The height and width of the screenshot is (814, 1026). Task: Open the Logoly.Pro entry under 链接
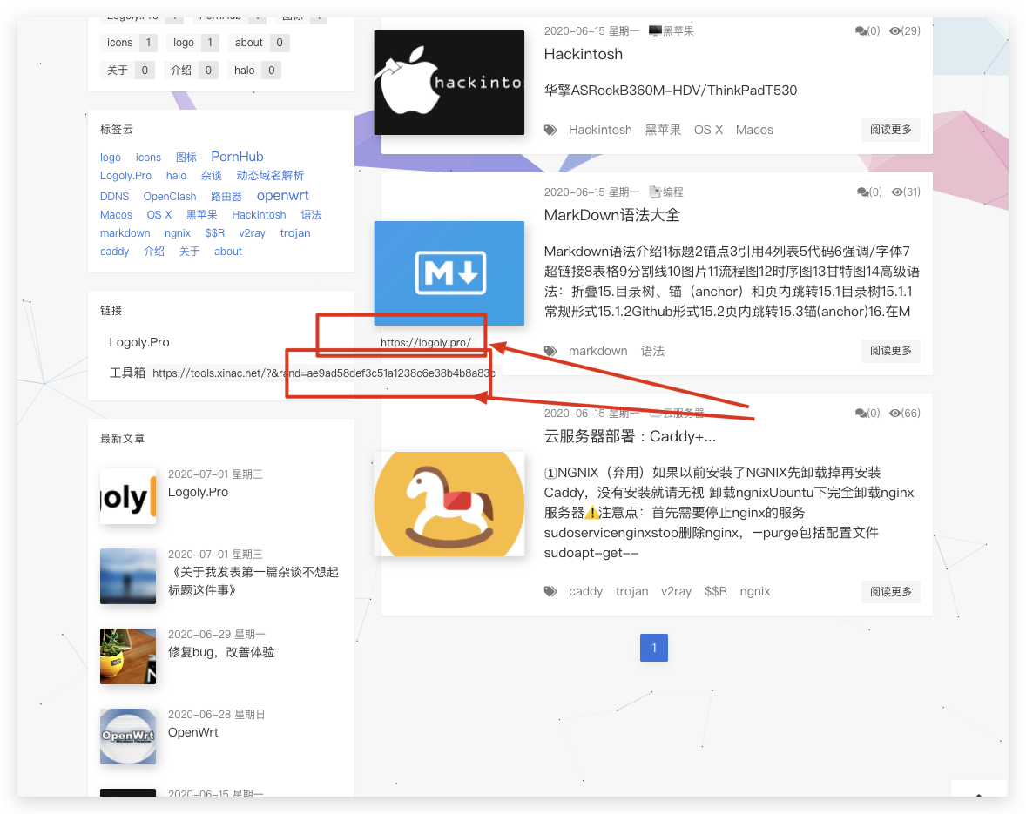coord(139,342)
